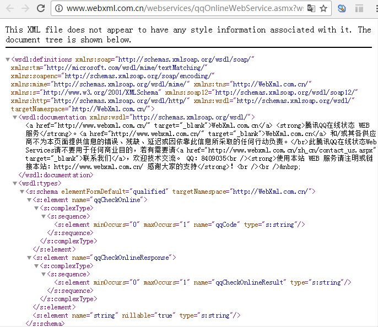Click the qqCheckOnlineResult element line
378x327 pixels.
click(203, 282)
